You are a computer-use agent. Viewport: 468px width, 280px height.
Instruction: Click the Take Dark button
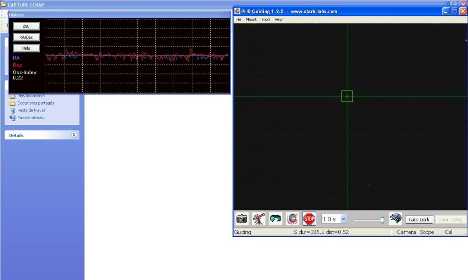point(419,219)
